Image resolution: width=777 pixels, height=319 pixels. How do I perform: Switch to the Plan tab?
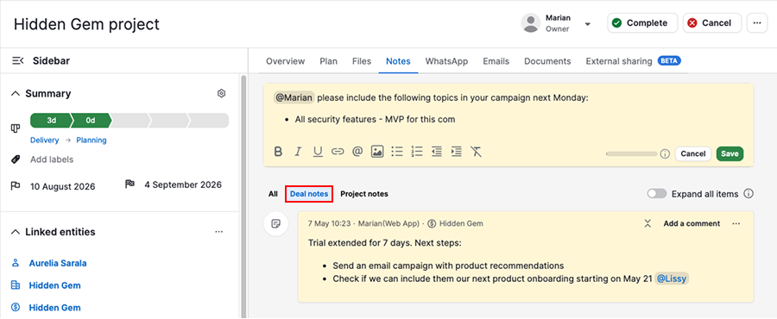click(x=329, y=61)
